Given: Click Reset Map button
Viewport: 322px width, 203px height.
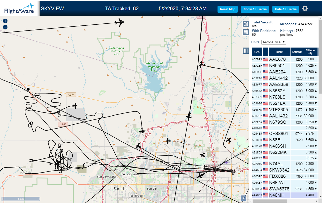Looking at the screenshot, I should click(x=228, y=9).
